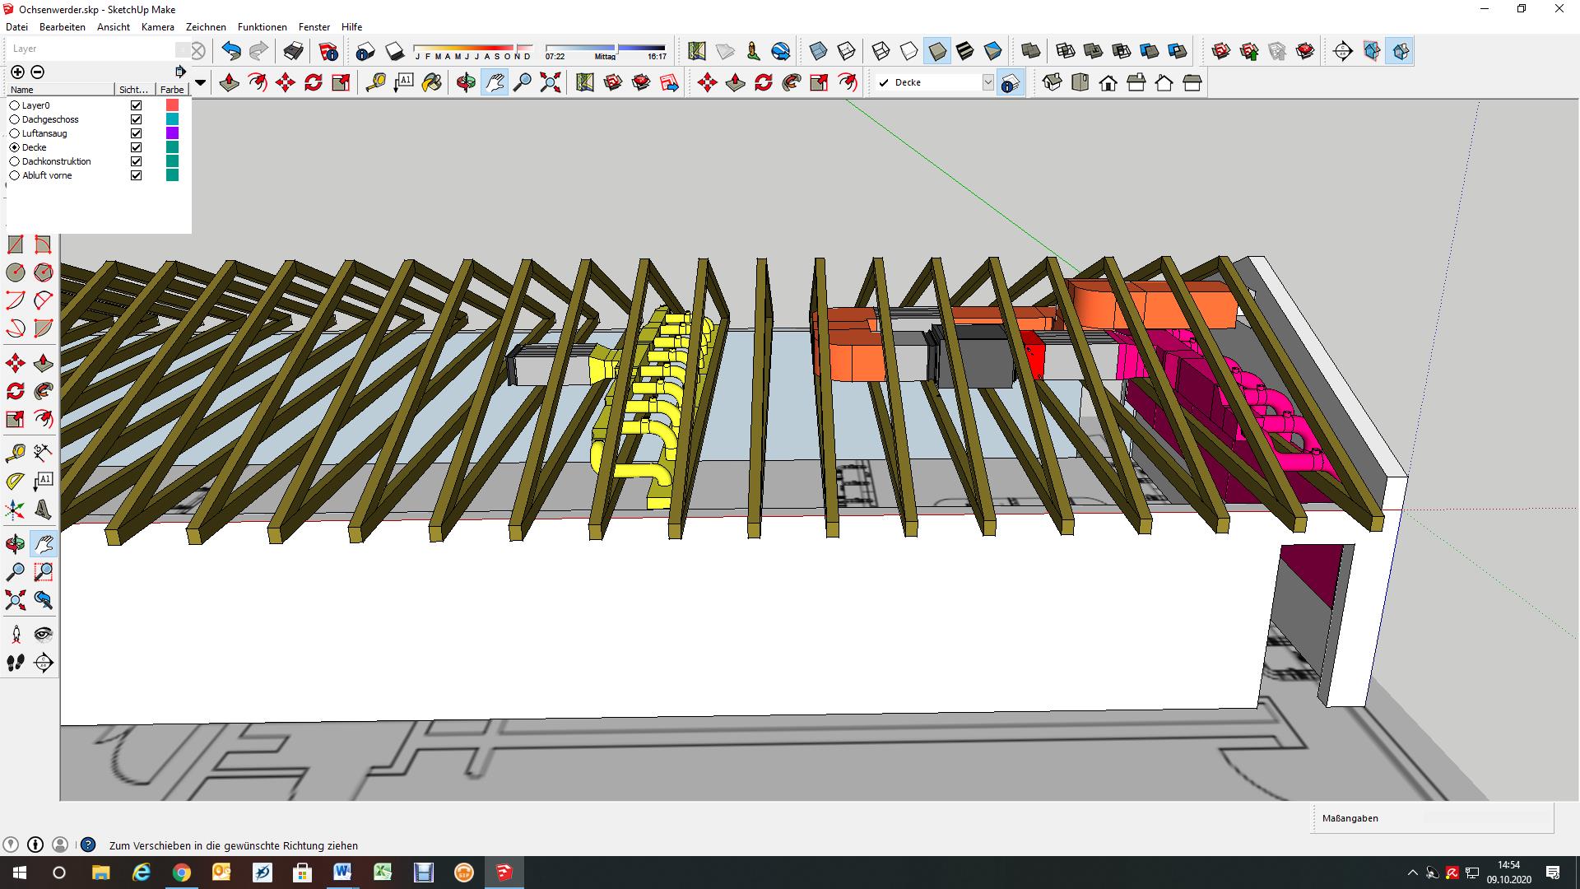Open the Decke layer dropdown in toolbar

coord(987,82)
